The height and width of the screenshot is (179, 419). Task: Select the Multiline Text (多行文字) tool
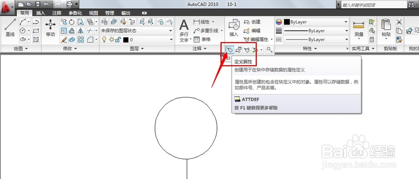click(184, 31)
